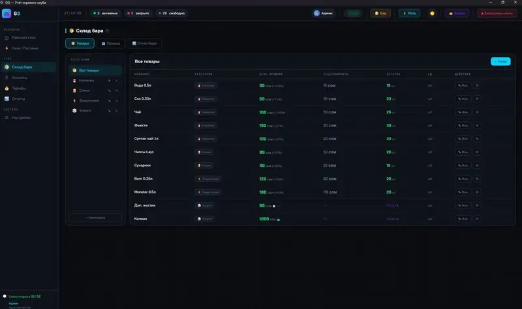Filter by the Энергетики category
Viewport: 522px width, 309px height.
click(x=89, y=100)
